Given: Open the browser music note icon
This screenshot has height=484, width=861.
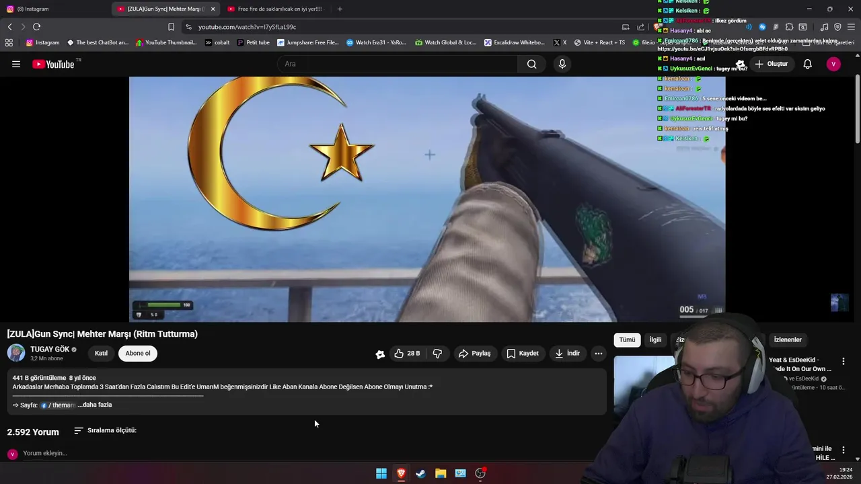Looking at the screenshot, I should click(824, 27).
